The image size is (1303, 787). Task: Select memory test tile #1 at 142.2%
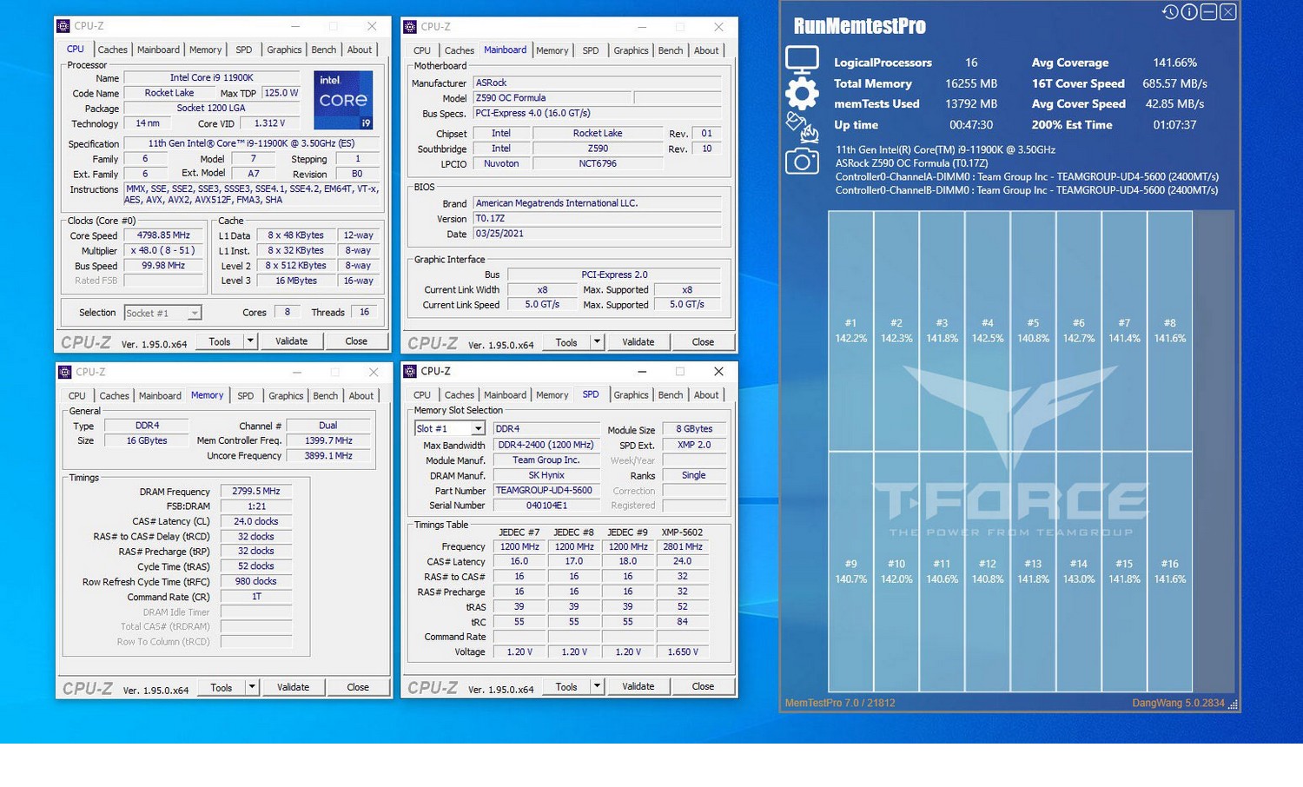click(850, 331)
